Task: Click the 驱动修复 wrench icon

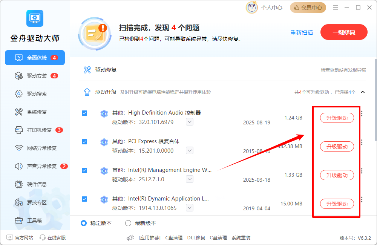Action: (87, 70)
